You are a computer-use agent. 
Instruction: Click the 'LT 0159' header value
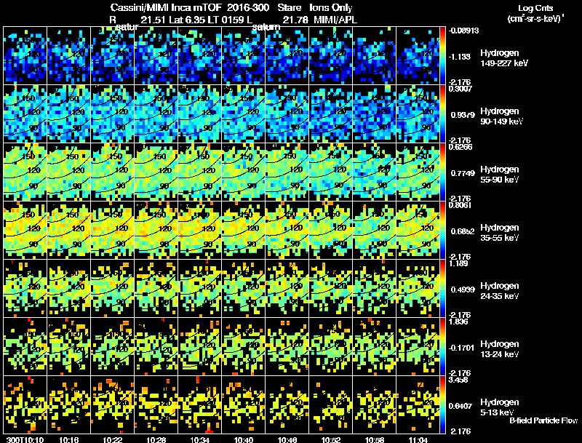(225, 20)
